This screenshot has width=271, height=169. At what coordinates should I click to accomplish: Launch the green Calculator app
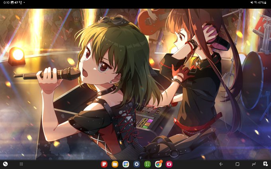coord(147,164)
